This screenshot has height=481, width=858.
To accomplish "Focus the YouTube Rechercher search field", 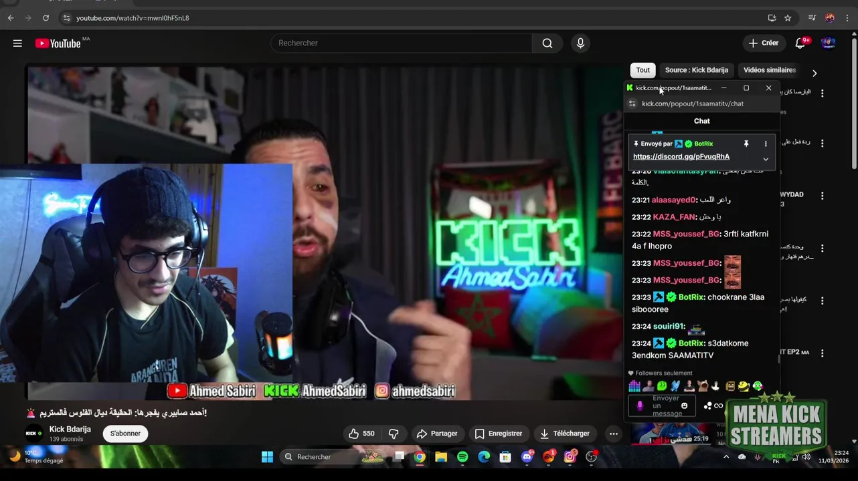I will click(x=402, y=43).
